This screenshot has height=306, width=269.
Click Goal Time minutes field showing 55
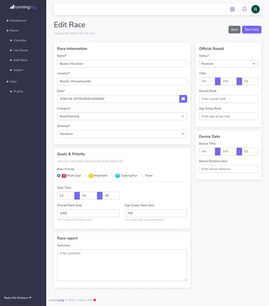tap(88, 196)
